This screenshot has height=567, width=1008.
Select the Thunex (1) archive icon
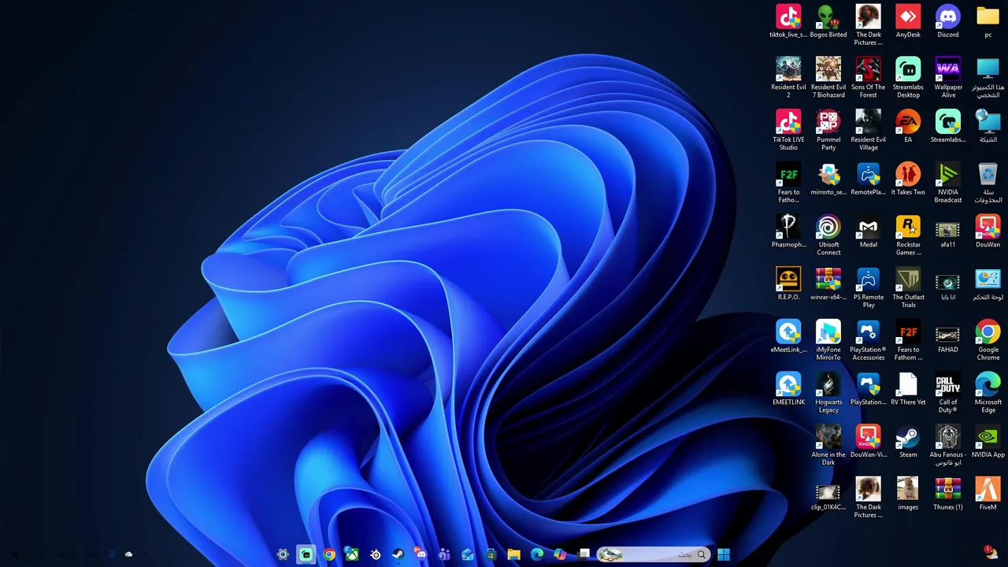point(948,495)
